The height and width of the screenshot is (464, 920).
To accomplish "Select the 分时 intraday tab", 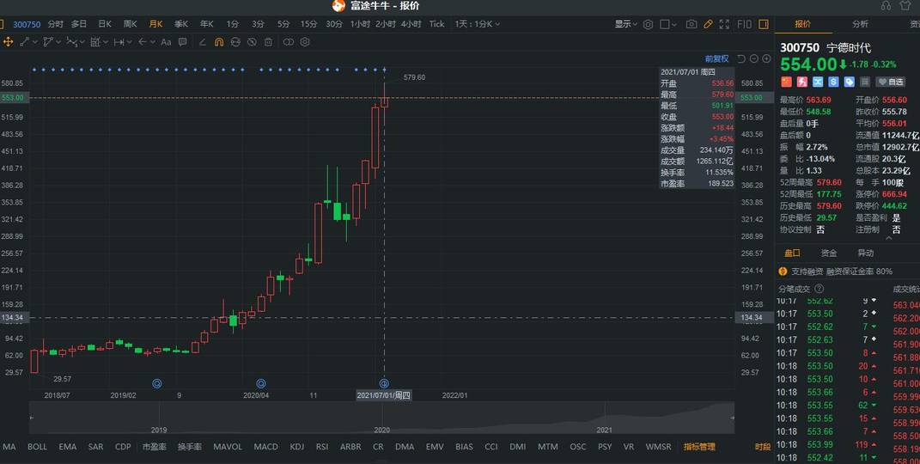I will tap(55, 24).
